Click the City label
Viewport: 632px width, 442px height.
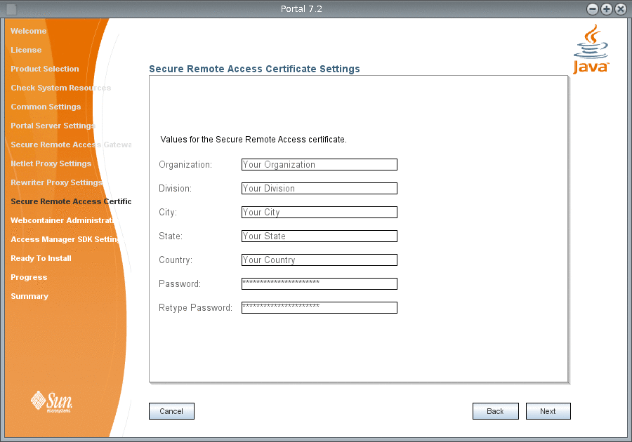[168, 212]
